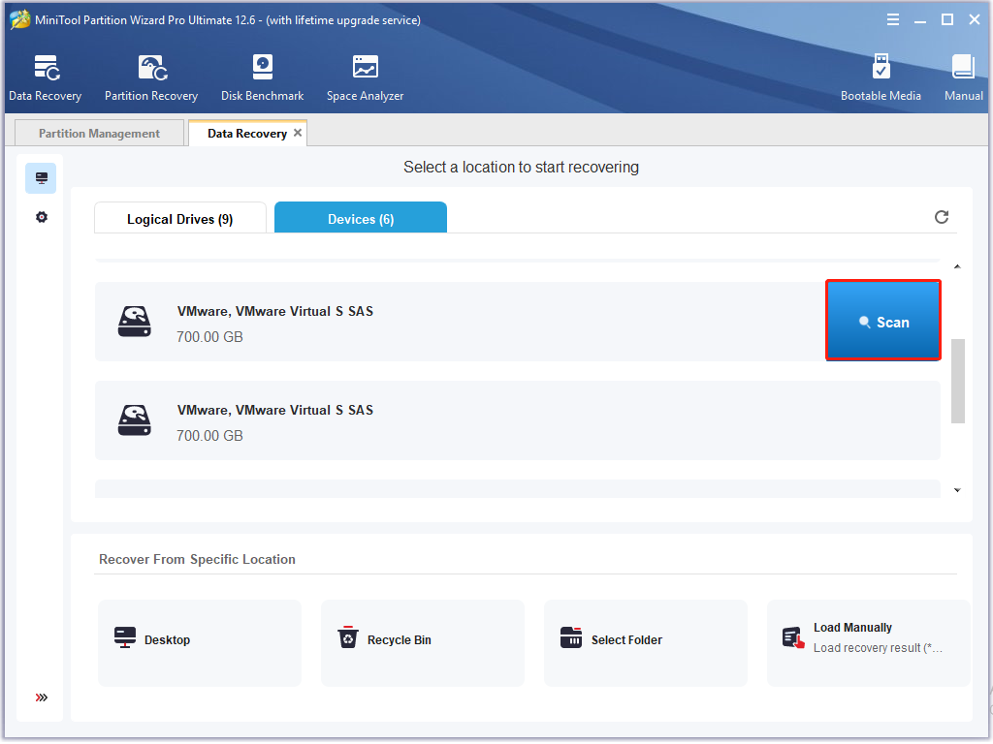Open the Disk Benchmark tool
Viewport: 993px width, 744px height.
point(262,77)
